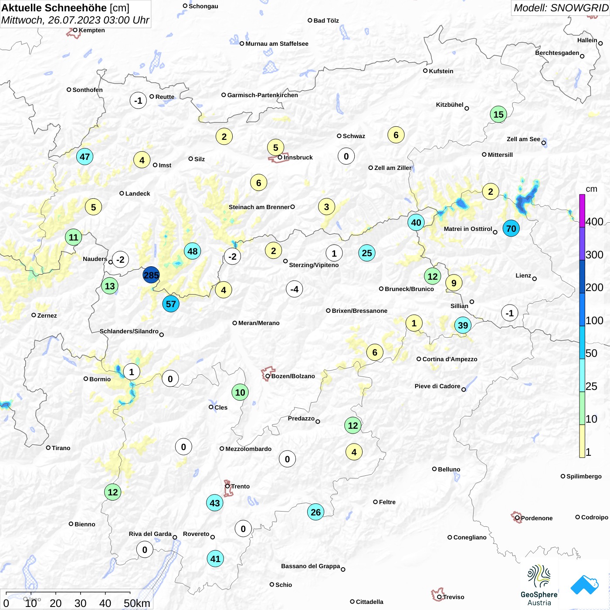
Task: Click the 'Kempten' town label
Action: tap(91, 30)
